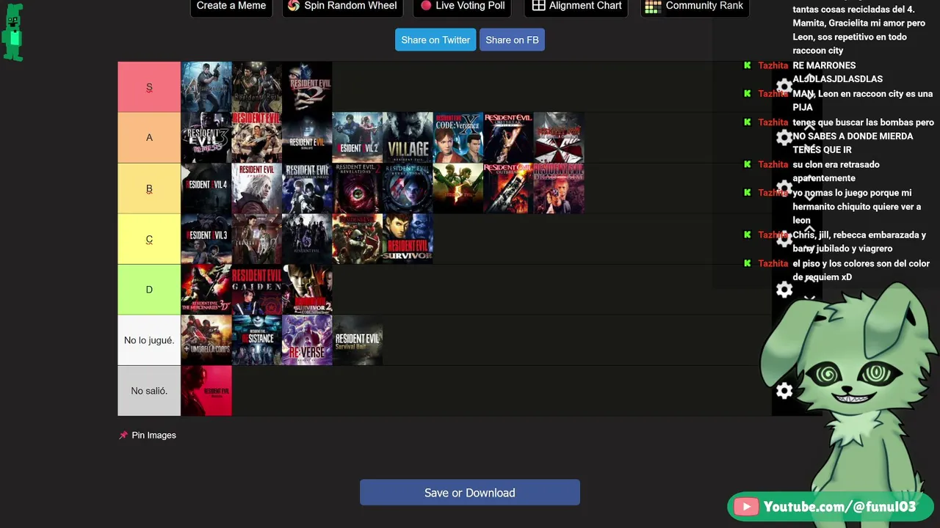Image resolution: width=940 pixels, height=528 pixels.
Task: Select the Umbrella Corps cover
Action: point(206,340)
